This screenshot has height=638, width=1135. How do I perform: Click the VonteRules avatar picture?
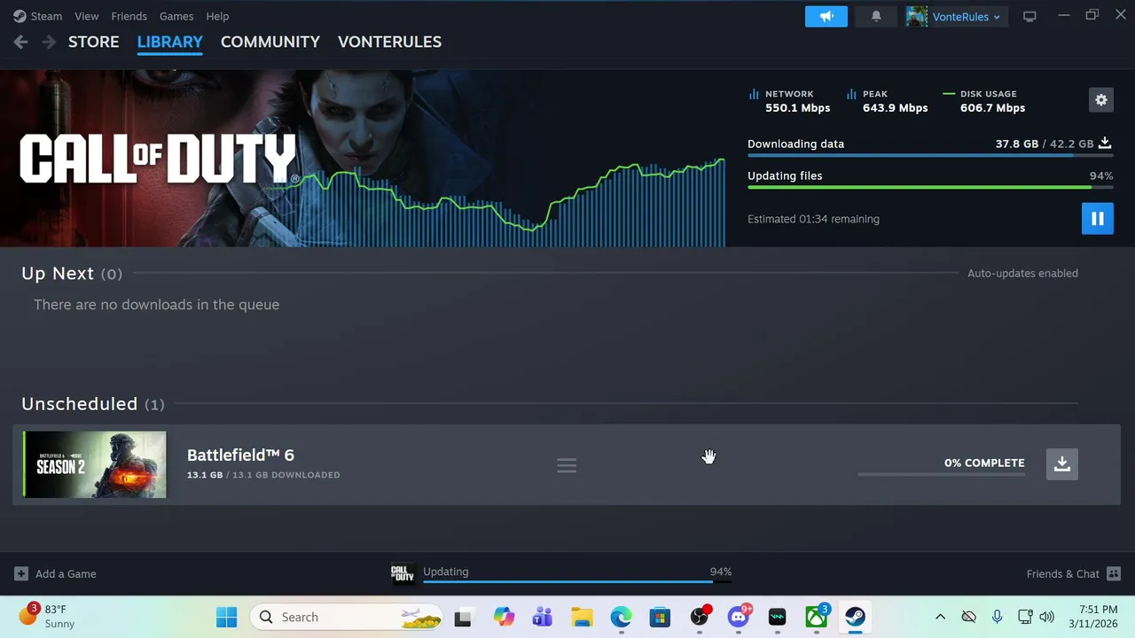click(x=917, y=16)
